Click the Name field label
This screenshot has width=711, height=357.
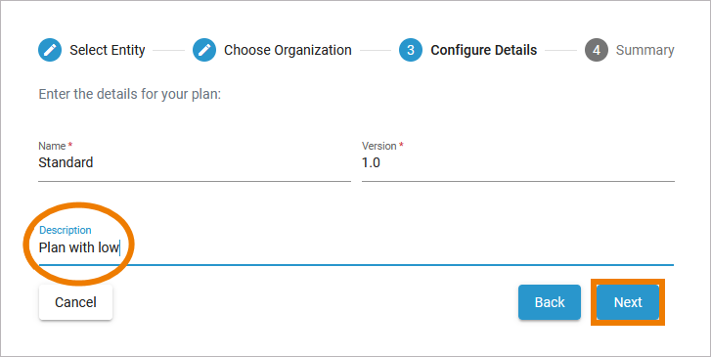click(52, 146)
